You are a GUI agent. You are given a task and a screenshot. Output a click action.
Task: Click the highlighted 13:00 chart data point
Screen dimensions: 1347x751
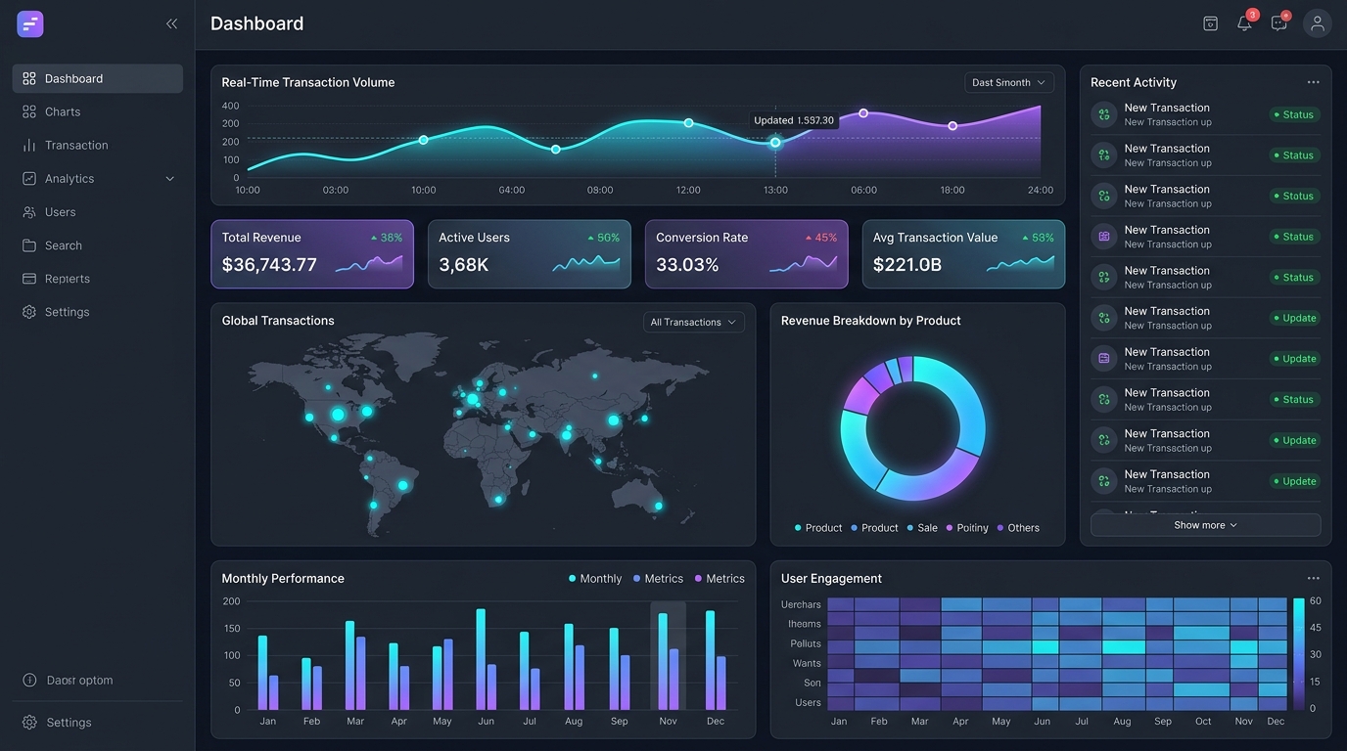775,143
